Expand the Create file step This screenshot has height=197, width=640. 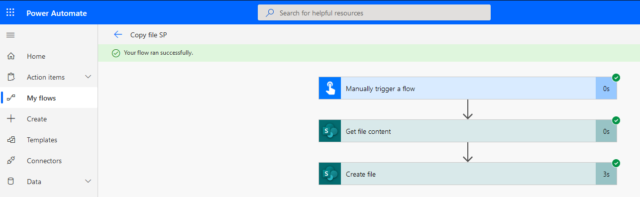[468, 174]
